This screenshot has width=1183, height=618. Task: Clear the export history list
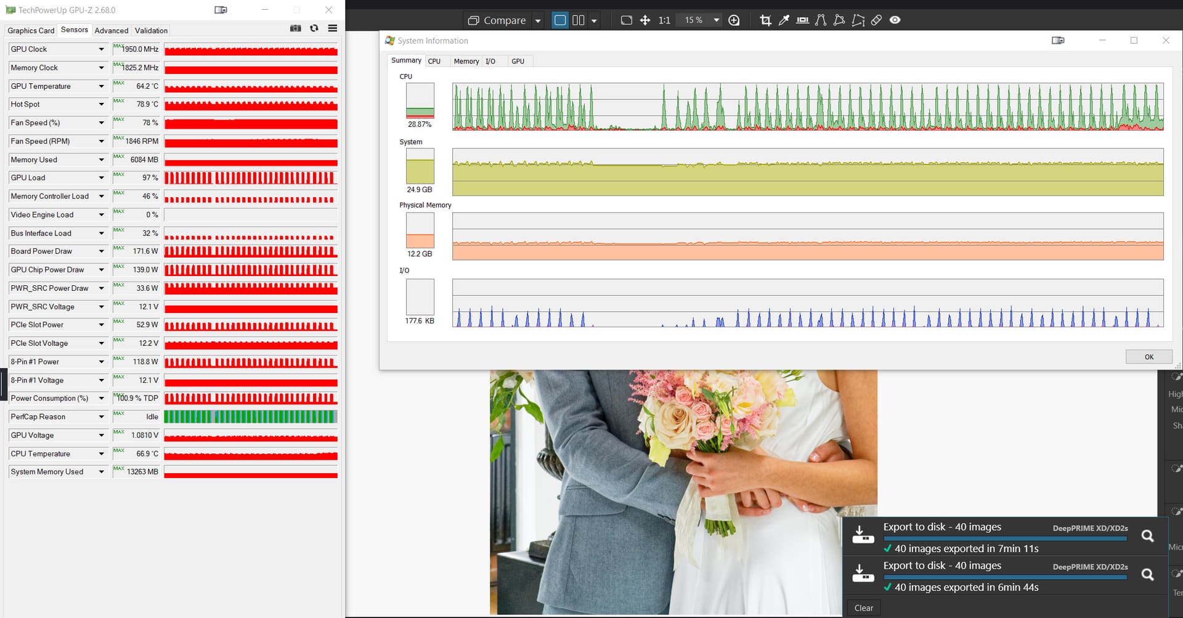[863, 608]
